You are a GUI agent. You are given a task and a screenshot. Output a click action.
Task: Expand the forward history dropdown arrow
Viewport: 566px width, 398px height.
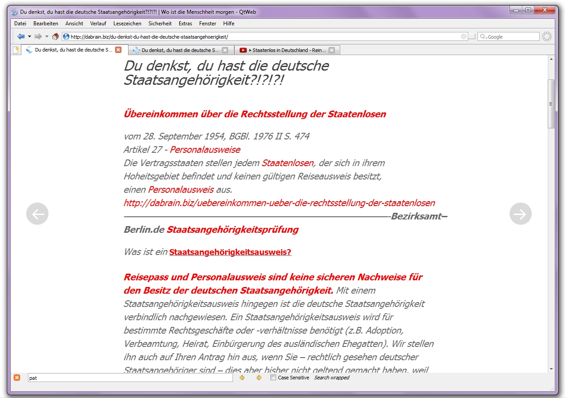[47, 36]
